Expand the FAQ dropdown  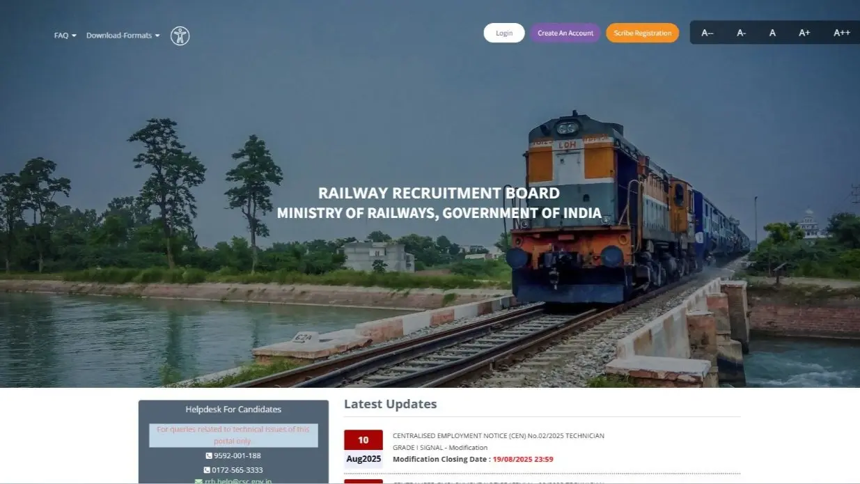pyautogui.click(x=60, y=35)
